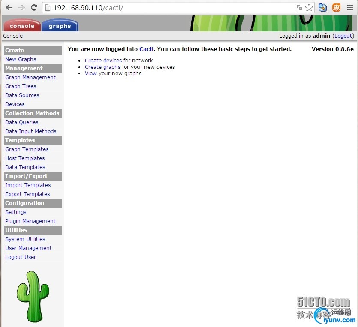The width and height of the screenshot is (358, 327).
Task: Open Data Queries
Action: point(22,122)
